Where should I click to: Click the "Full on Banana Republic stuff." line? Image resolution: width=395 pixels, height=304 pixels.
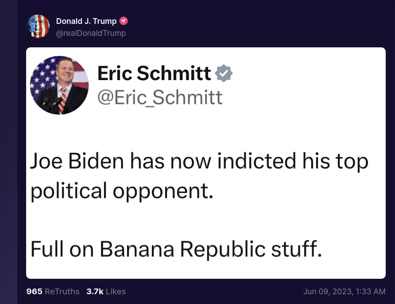(176, 249)
